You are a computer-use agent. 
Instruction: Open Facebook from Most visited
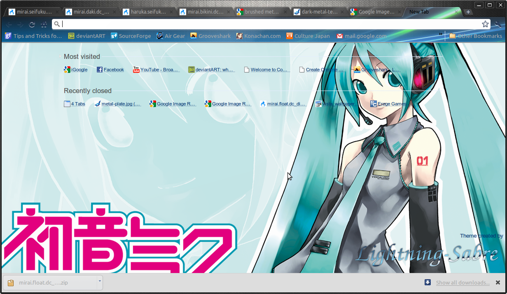110,70
